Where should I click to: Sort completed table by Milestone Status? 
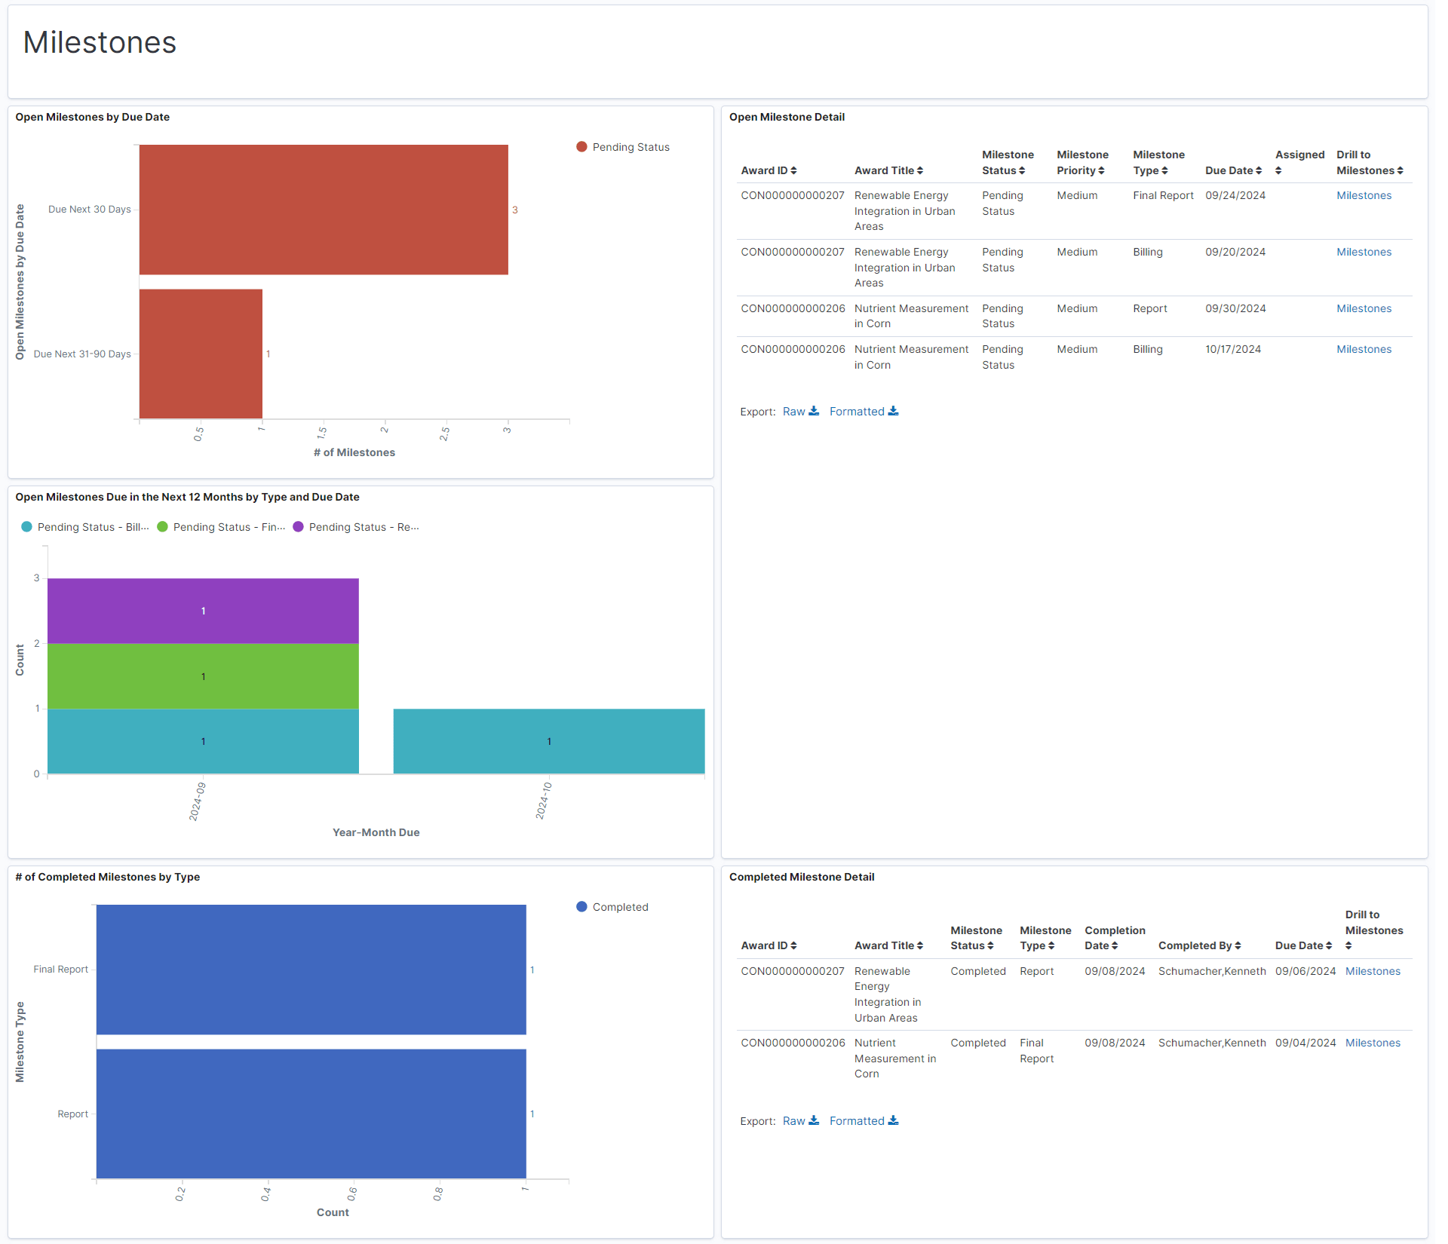tap(971, 945)
